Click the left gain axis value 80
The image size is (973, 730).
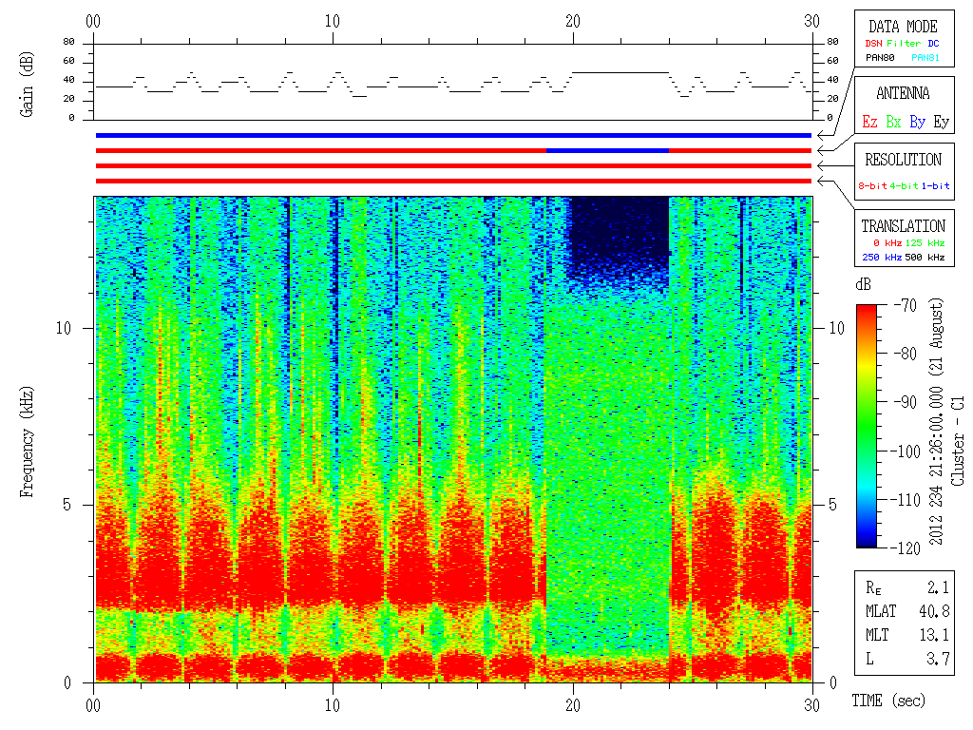coord(68,42)
